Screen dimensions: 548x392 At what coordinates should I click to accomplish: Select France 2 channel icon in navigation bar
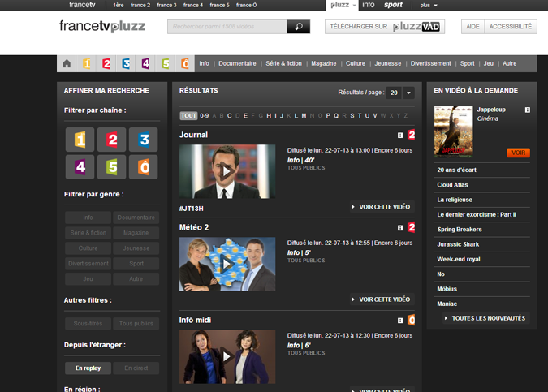coord(106,63)
